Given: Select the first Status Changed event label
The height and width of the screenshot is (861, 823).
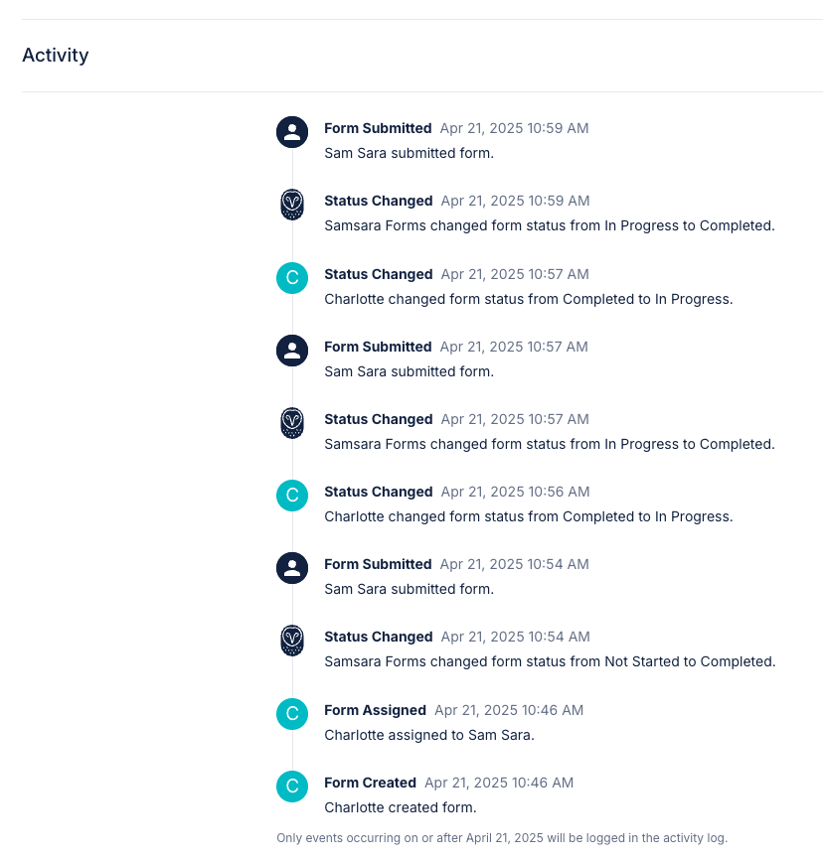Looking at the screenshot, I should point(378,201).
